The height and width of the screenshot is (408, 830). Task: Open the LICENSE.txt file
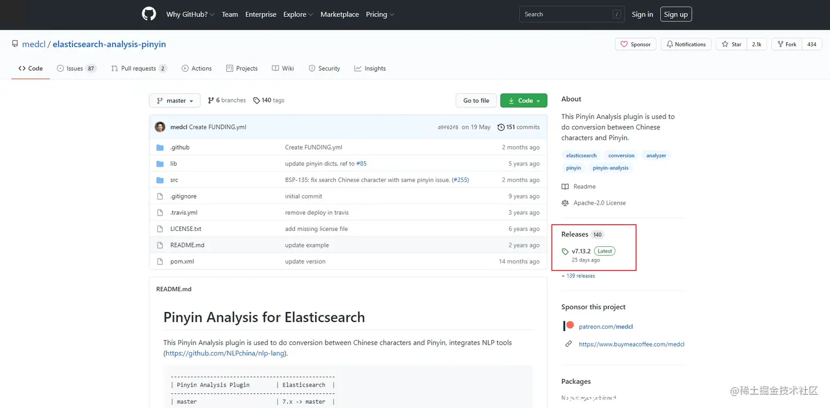[x=186, y=229]
